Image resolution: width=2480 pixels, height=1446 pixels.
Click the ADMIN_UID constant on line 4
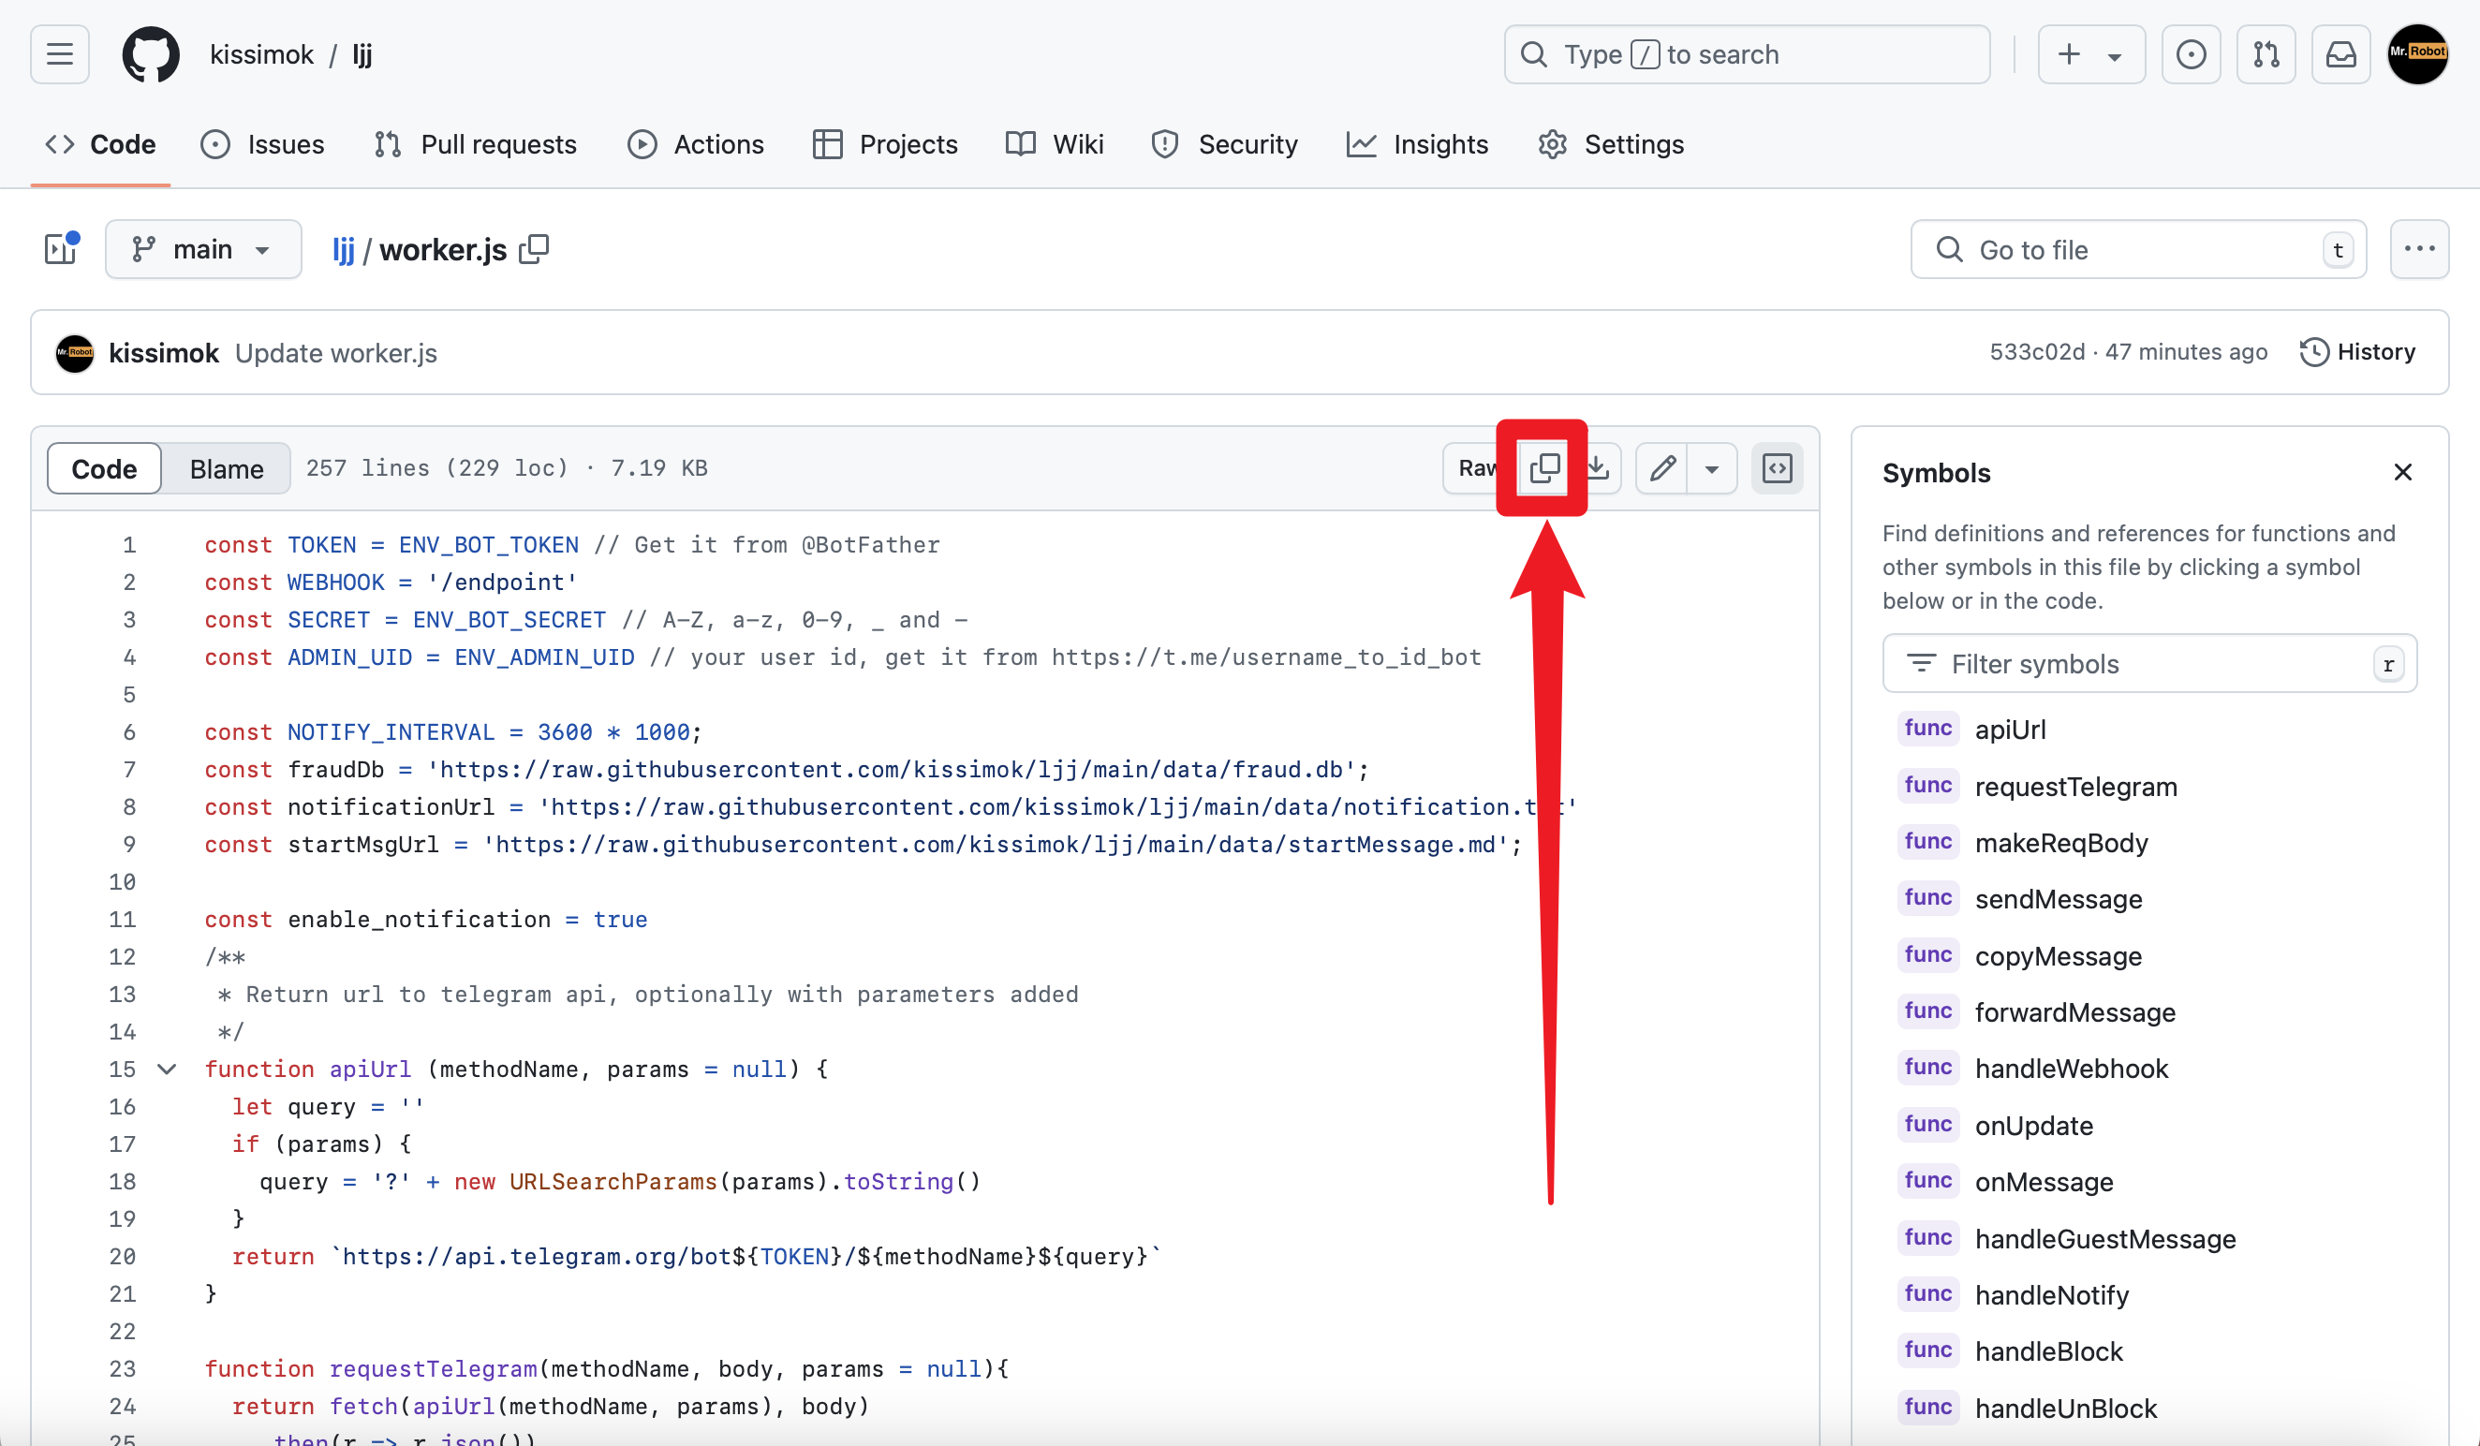click(x=349, y=657)
